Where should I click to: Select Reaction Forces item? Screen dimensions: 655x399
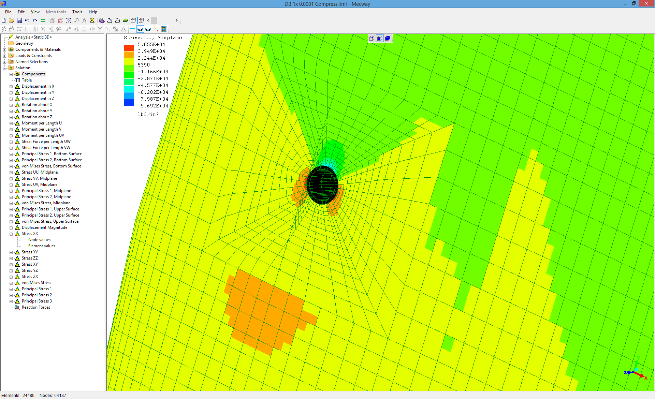click(36, 307)
